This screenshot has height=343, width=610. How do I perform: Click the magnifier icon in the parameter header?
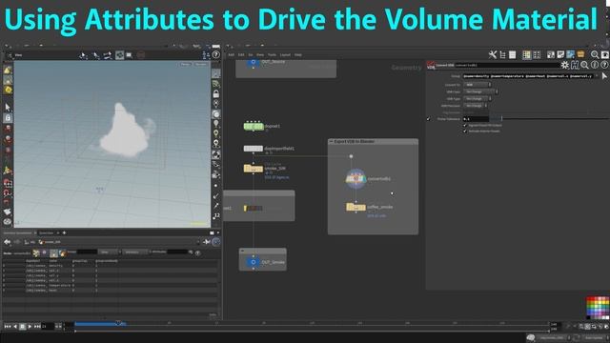(584, 66)
